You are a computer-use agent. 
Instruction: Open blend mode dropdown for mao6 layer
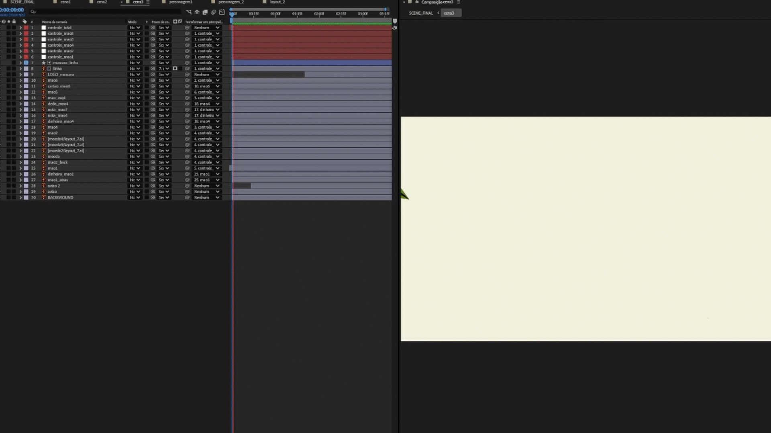click(135, 81)
